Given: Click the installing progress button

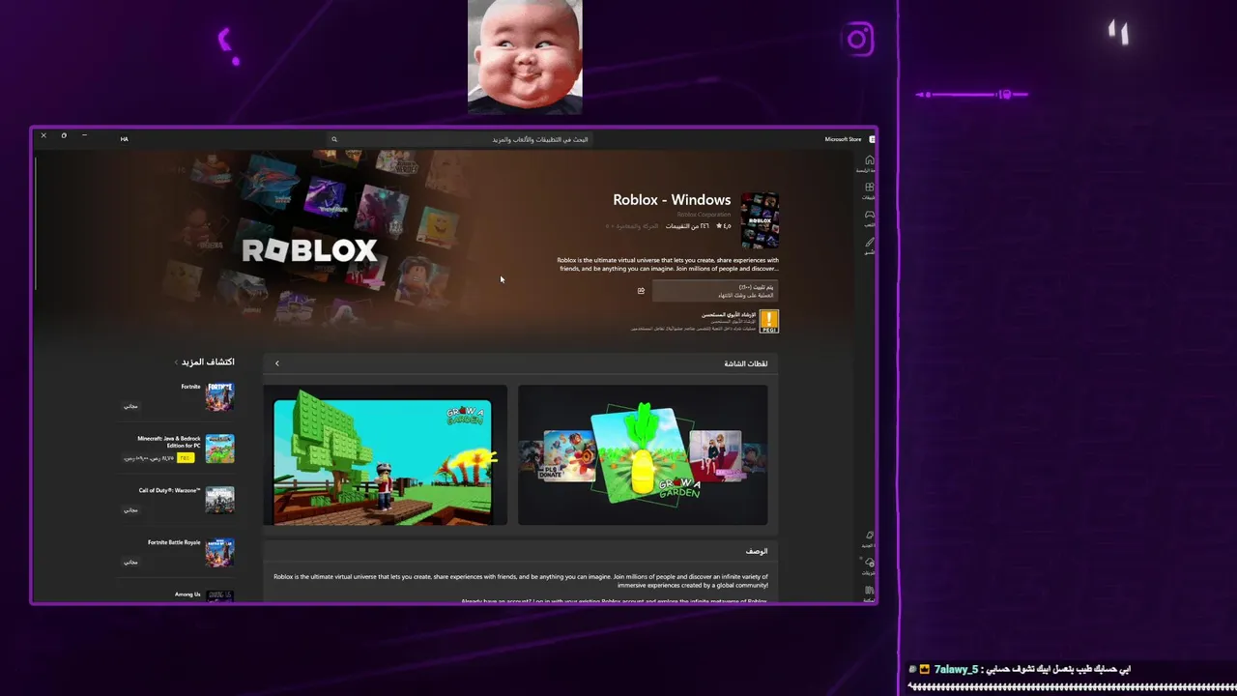Looking at the screenshot, I should (715, 290).
